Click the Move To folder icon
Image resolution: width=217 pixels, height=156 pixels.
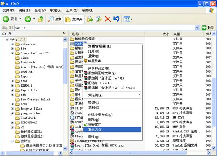coord(90,19)
